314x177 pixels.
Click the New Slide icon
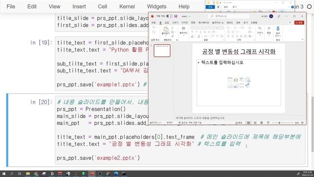pos(183,29)
